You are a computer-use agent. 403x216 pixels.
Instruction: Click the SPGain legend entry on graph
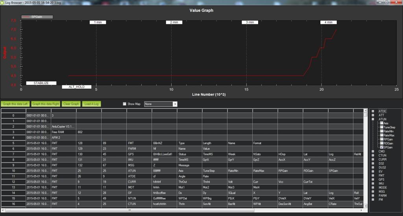tap(36, 17)
